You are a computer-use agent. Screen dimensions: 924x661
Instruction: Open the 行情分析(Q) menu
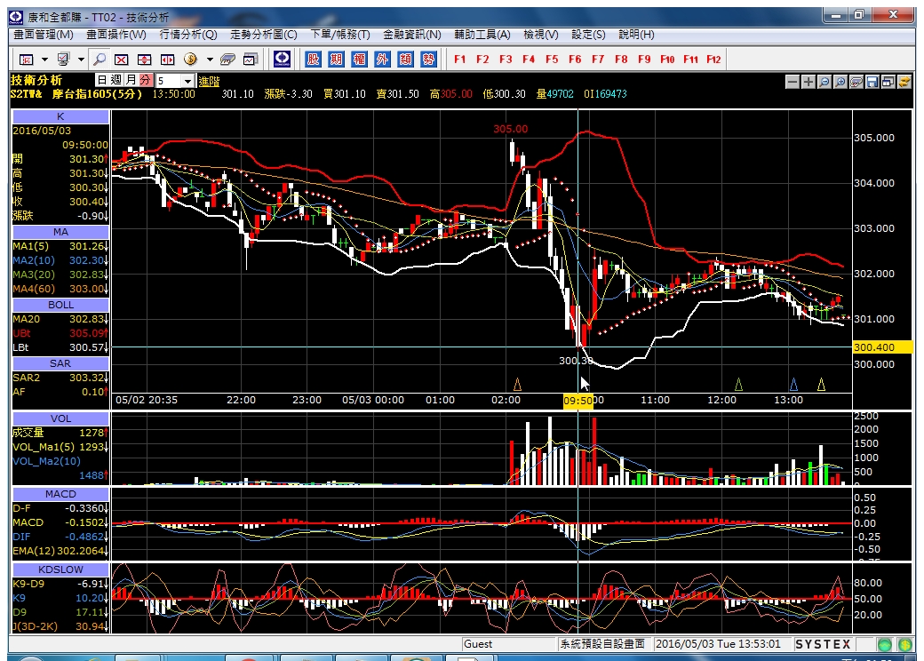coord(188,35)
